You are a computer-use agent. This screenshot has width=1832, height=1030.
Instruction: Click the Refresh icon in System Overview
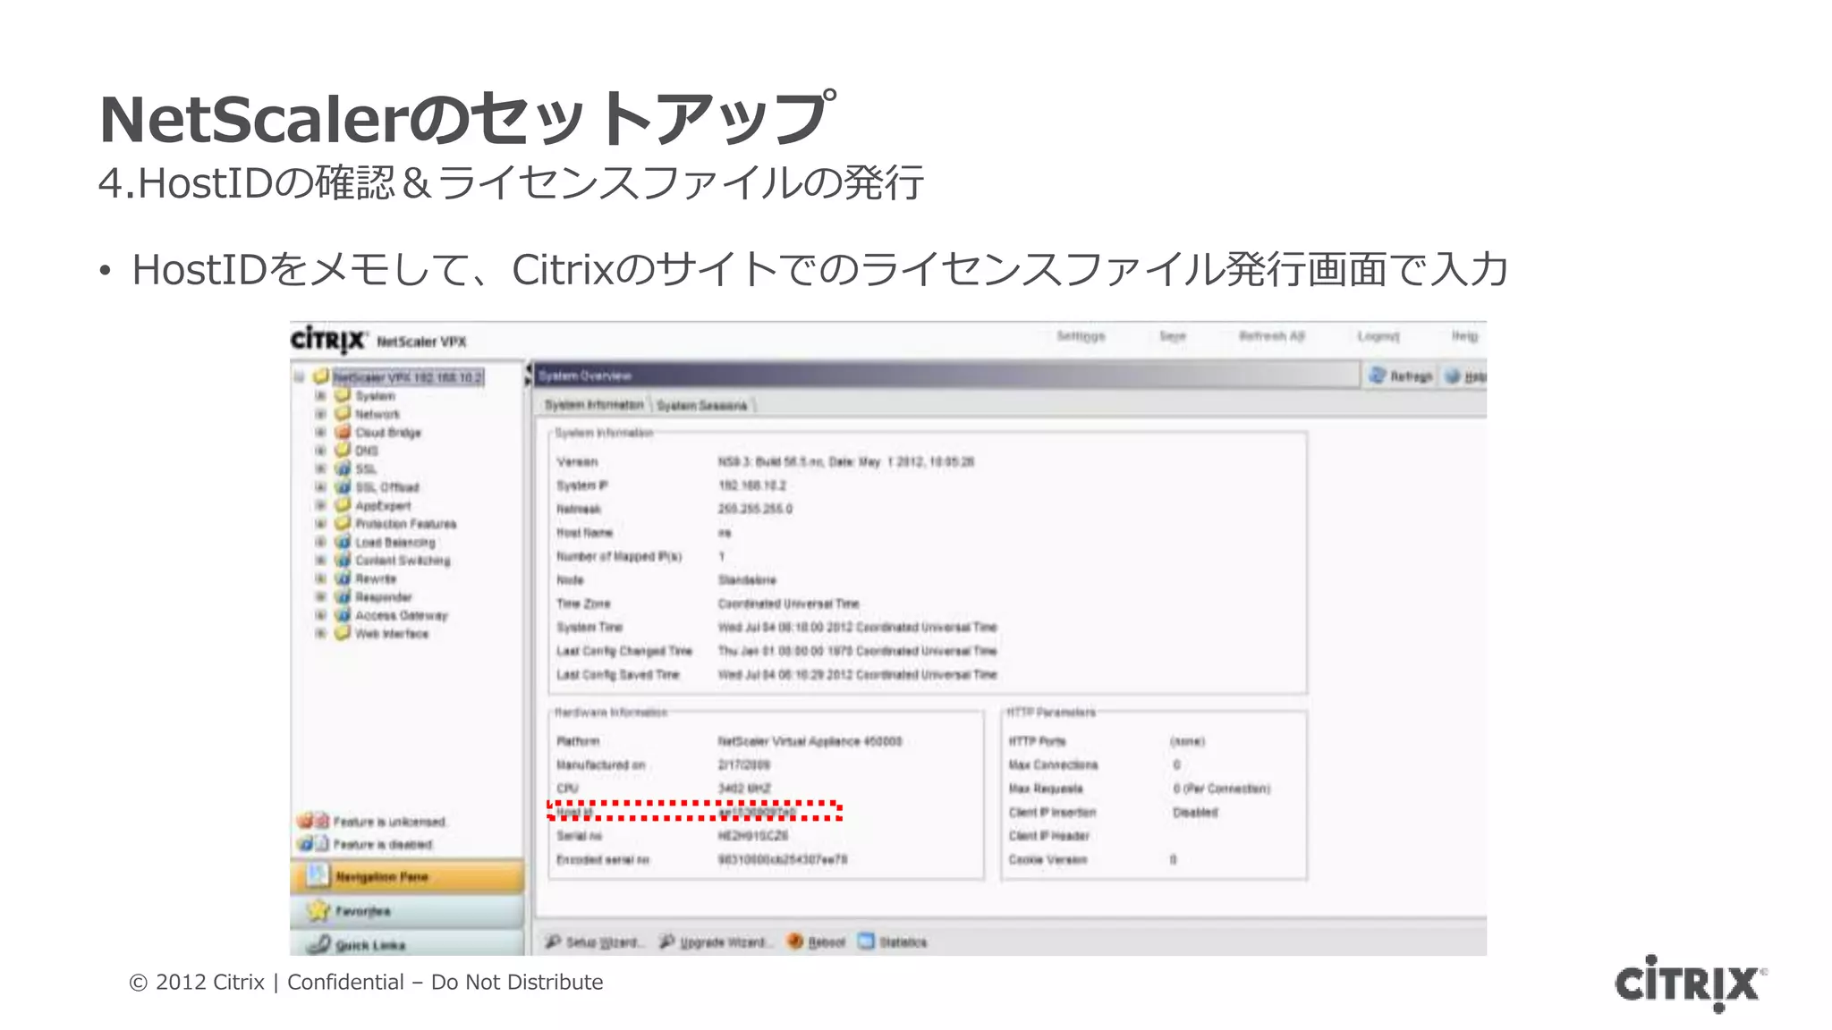tap(1378, 376)
